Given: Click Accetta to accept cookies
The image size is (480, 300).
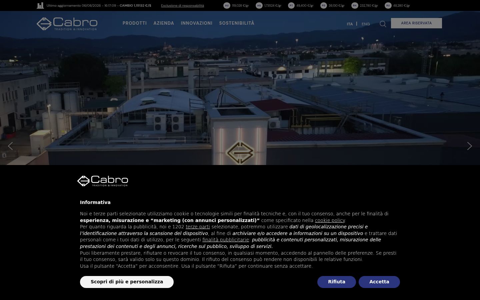Looking at the screenshot, I should click(379, 282).
